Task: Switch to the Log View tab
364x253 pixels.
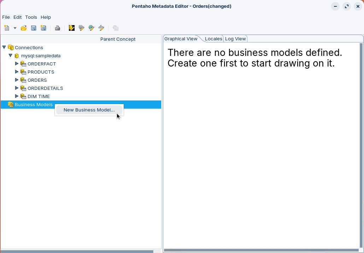Action: 235,39
